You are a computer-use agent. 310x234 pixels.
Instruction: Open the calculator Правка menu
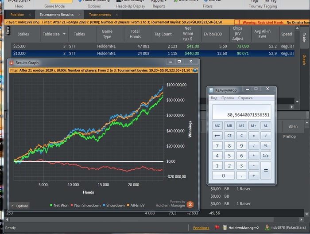pos(228,98)
